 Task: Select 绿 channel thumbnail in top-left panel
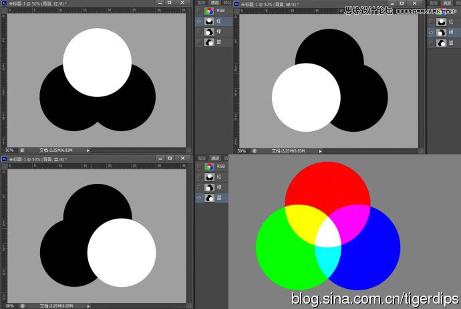point(209,32)
